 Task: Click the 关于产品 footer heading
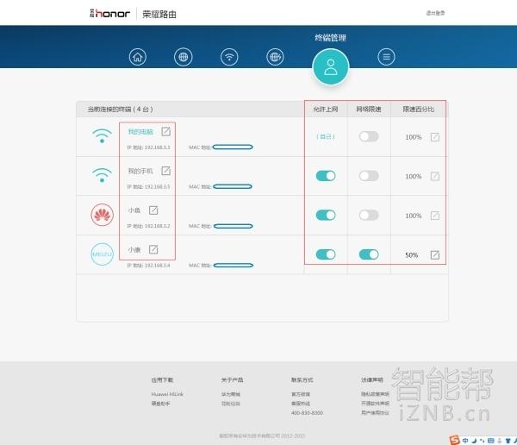pos(232,380)
